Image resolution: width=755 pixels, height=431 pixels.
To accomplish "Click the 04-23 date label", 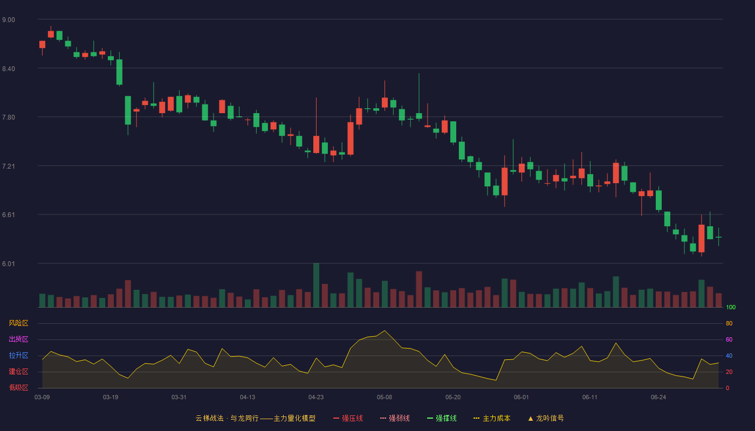I will (316, 397).
